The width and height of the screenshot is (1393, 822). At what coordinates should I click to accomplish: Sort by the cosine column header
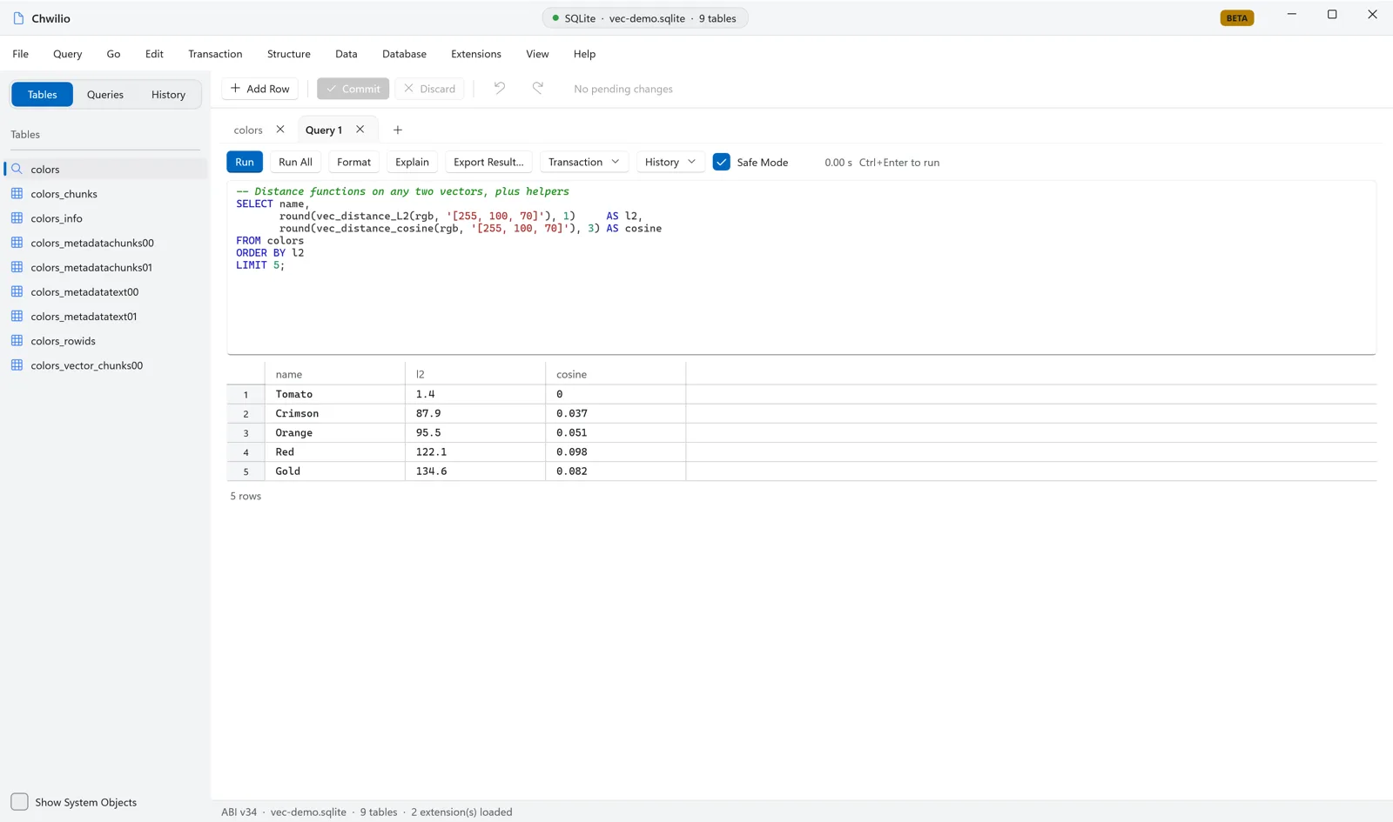(x=616, y=374)
